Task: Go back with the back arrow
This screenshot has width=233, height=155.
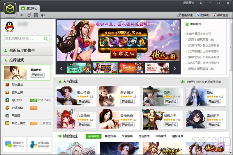Action: [22, 15]
